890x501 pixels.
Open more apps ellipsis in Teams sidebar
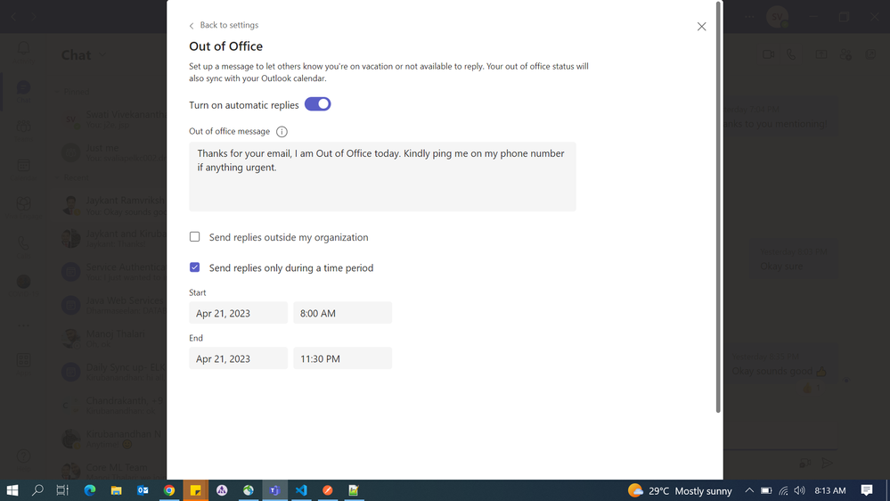pyautogui.click(x=23, y=325)
